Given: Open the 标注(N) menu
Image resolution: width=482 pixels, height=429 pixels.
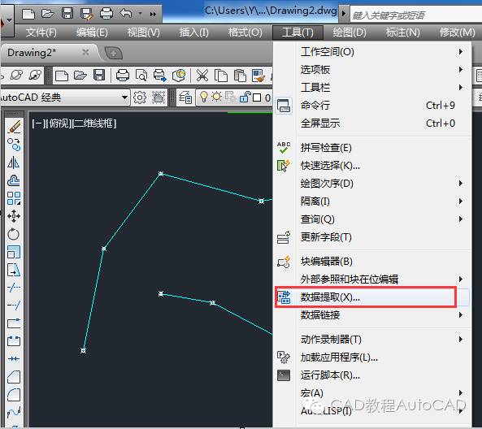Looking at the screenshot, I should click(402, 32).
